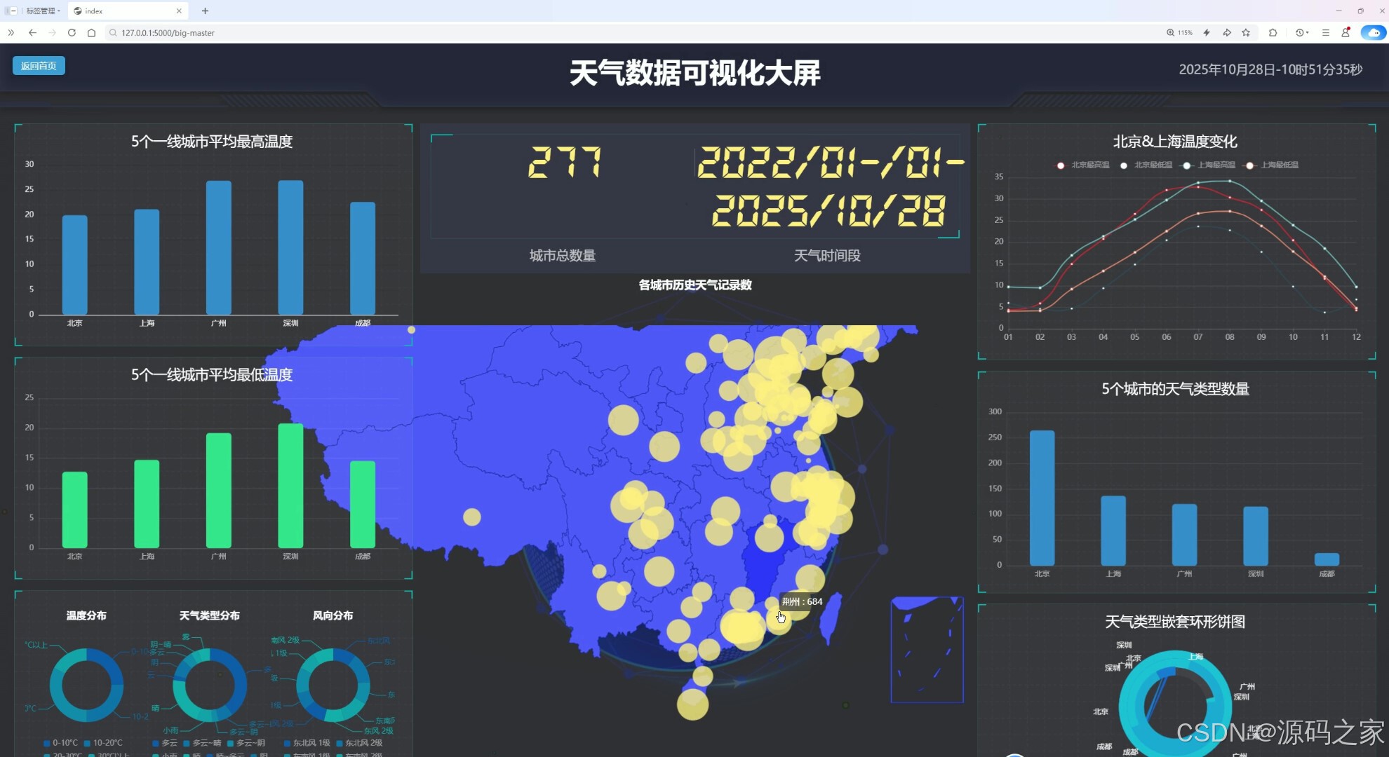Open browser history clock icon
The height and width of the screenshot is (757, 1389).
point(1299,32)
